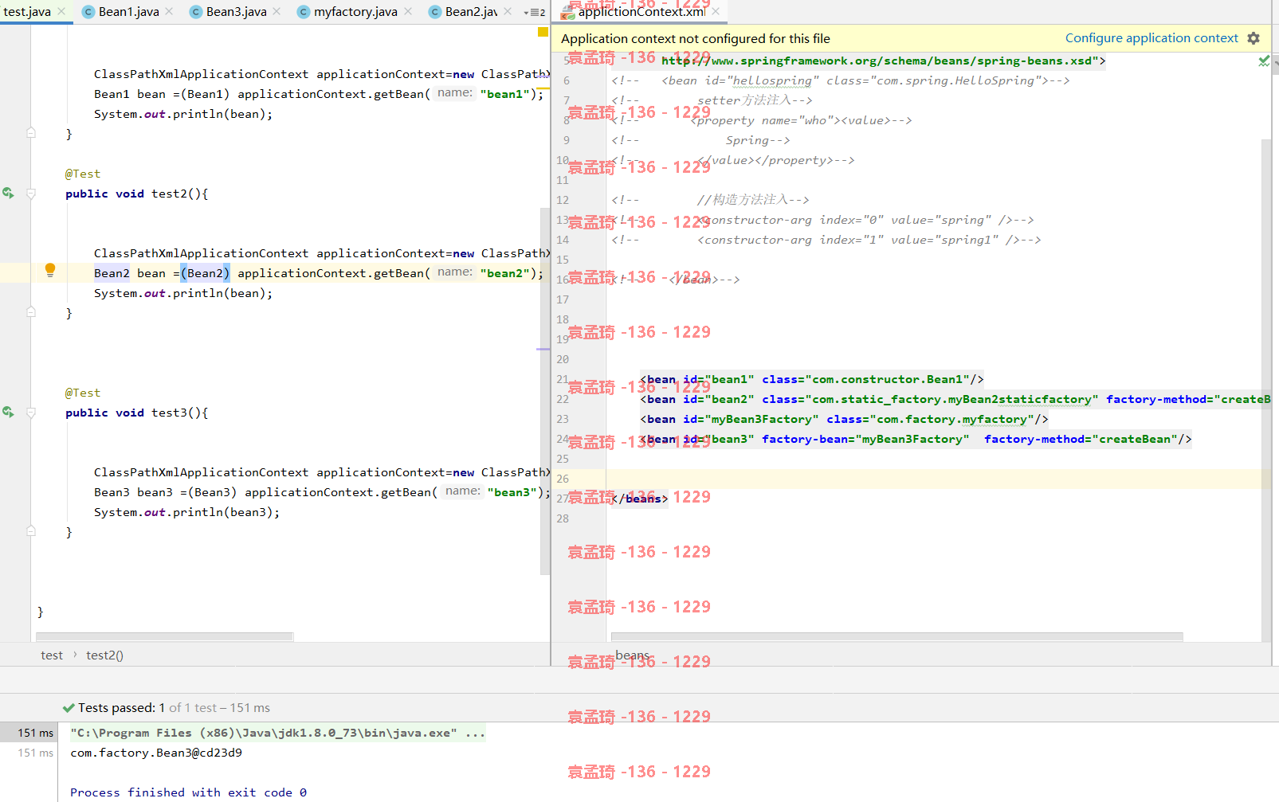This screenshot has height=802, width=1279.
Task: Click the myfactory.java class file icon
Action: pyautogui.click(x=304, y=12)
